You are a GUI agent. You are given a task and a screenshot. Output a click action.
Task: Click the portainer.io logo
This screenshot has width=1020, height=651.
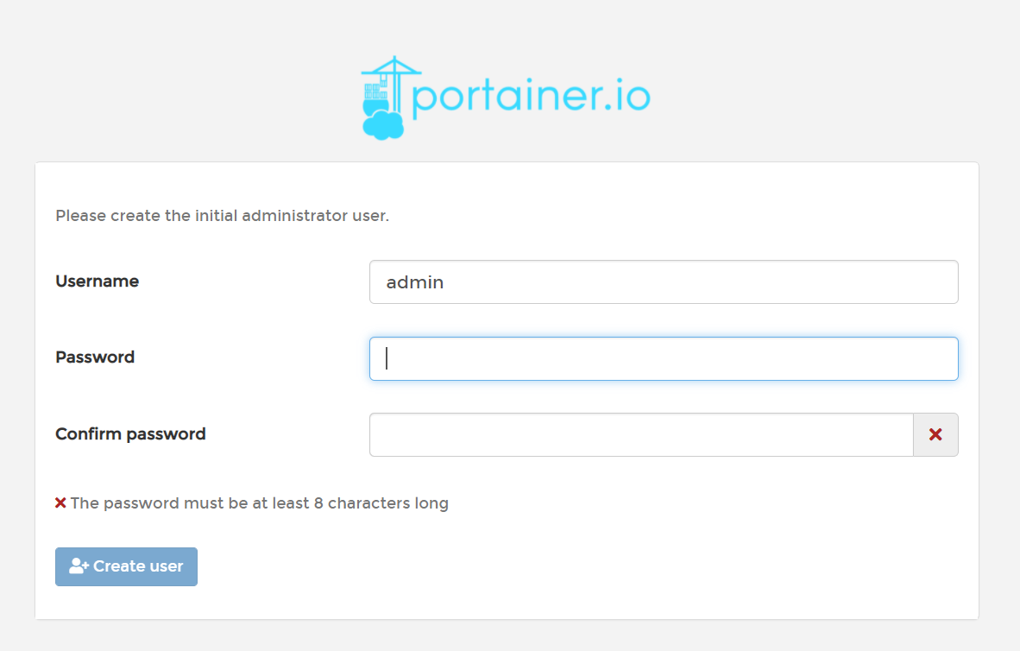pyautogui.click(x=506, y=98)
